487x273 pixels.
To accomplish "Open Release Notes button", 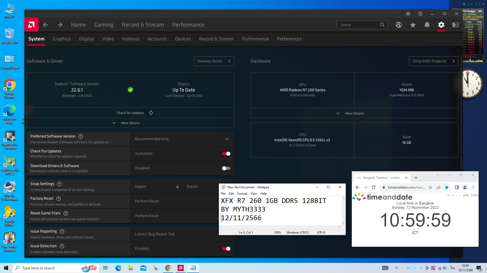I will point(214,61).
